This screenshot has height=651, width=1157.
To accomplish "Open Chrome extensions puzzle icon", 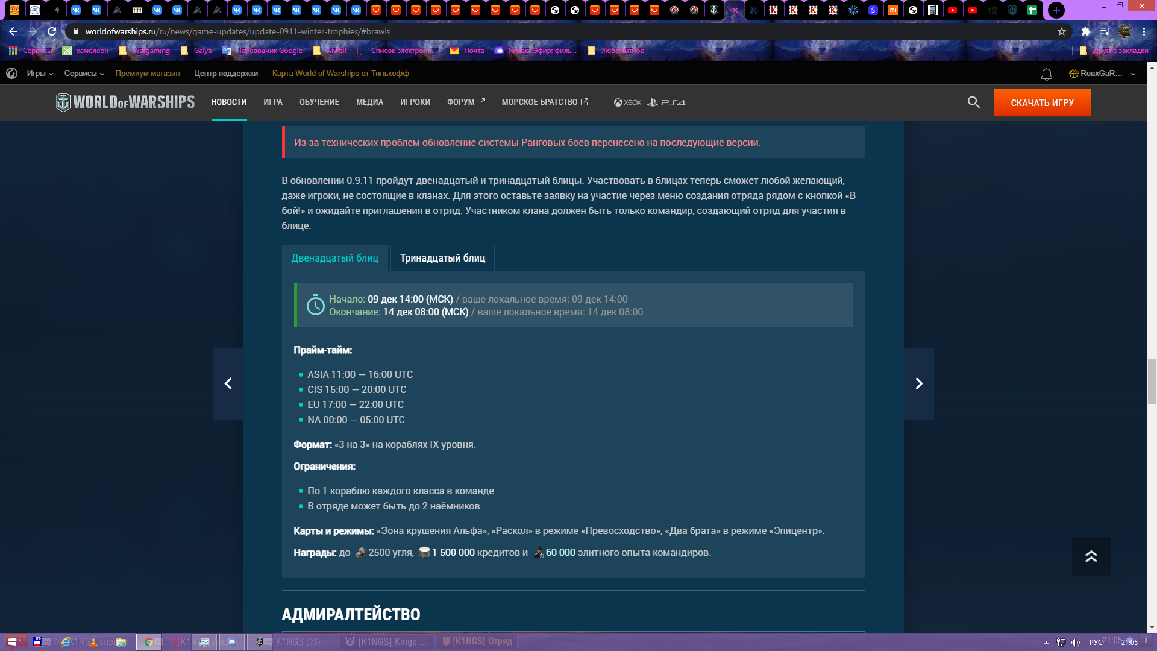I will (1086, 31).
